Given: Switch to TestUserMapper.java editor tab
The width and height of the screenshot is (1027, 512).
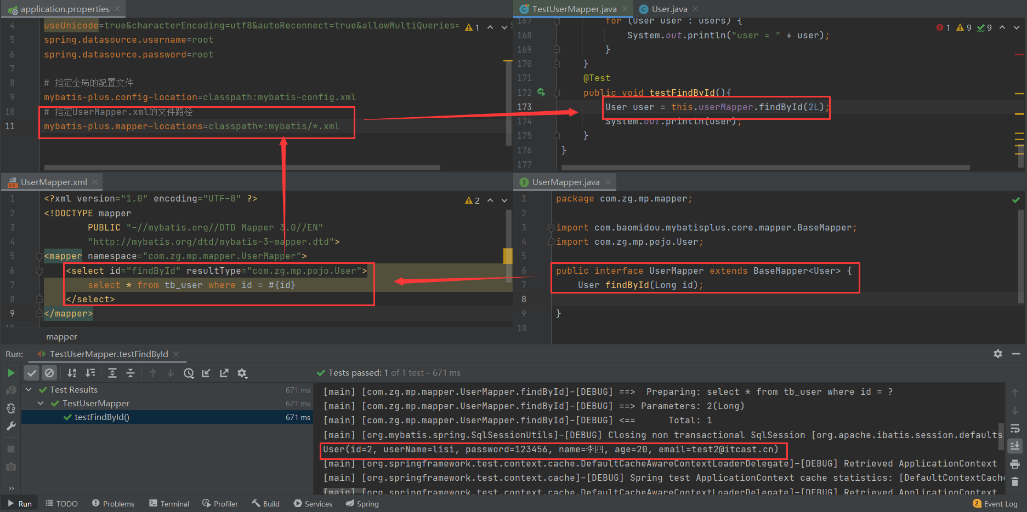Looking at the screenshot, I should coord(574,9).
